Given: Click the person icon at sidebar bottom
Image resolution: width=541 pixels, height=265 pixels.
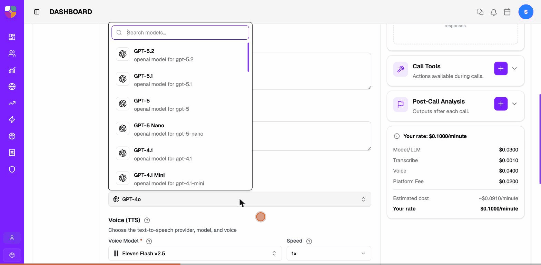Looking at the screenshot, I should (12, 238).
